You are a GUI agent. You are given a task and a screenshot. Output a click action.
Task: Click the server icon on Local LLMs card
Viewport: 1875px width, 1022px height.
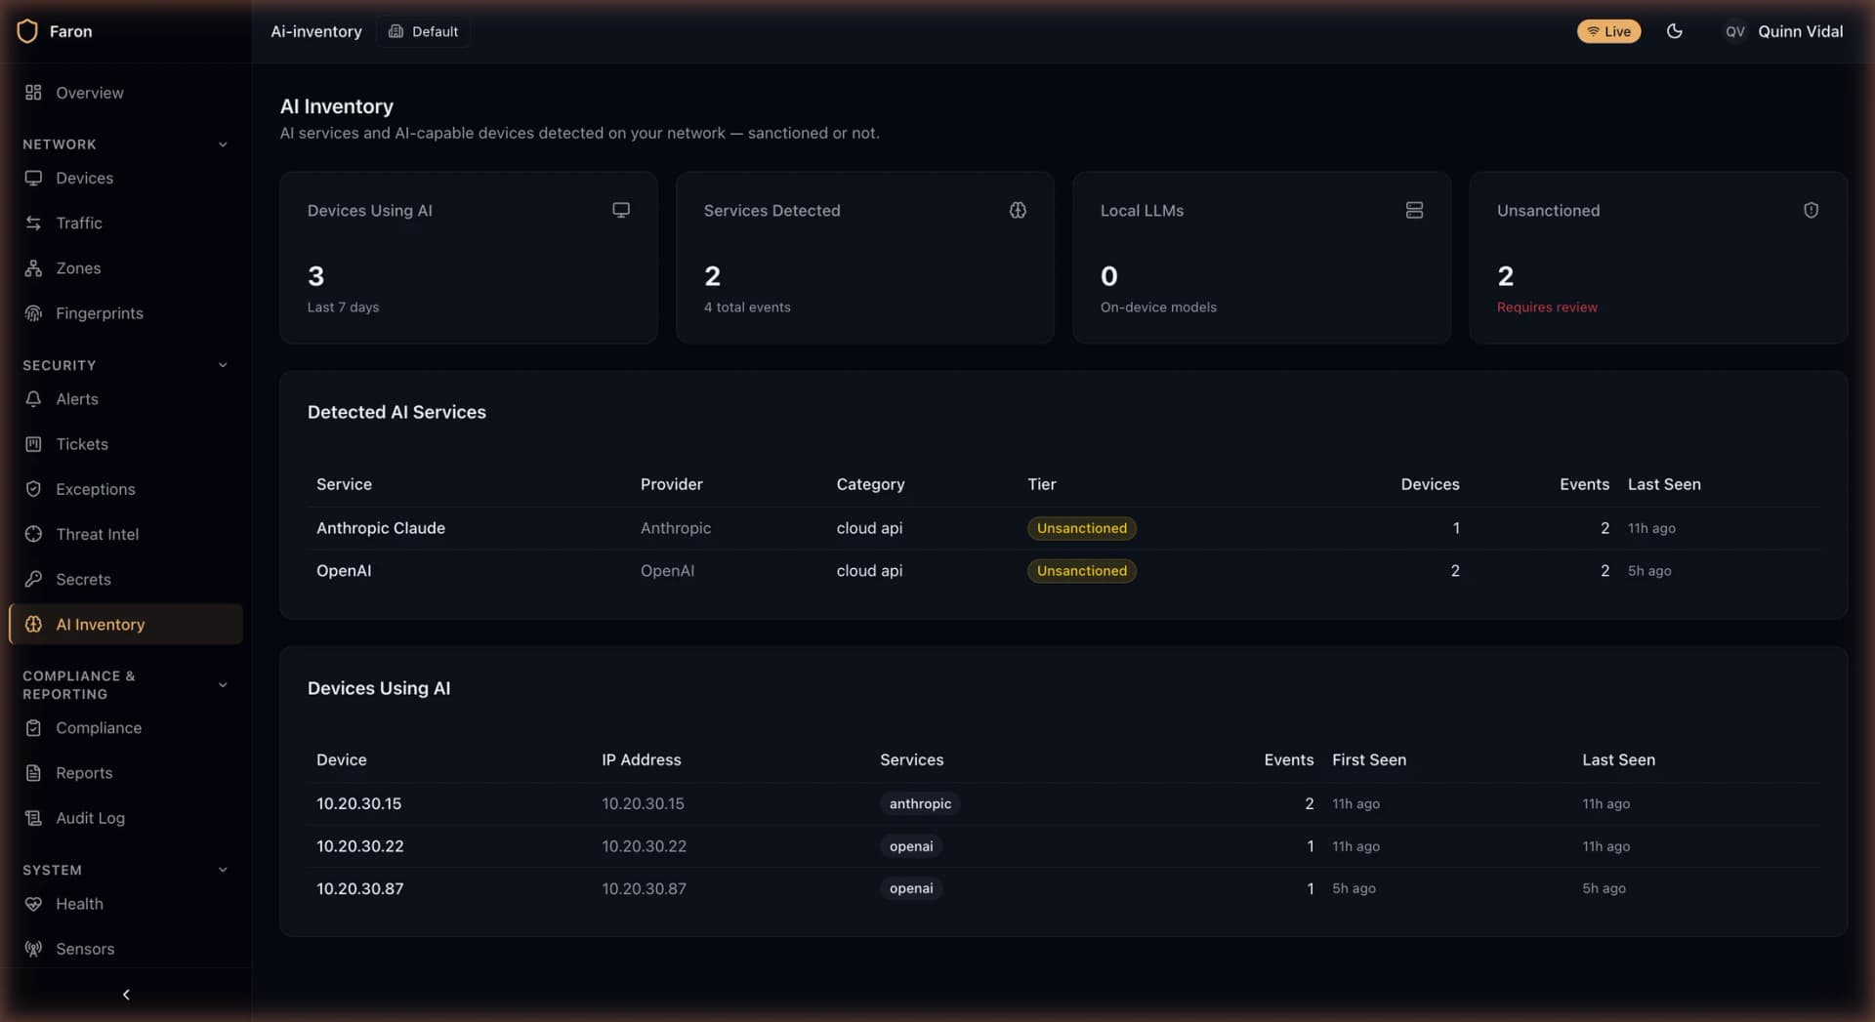click(x=1414, y=210)
